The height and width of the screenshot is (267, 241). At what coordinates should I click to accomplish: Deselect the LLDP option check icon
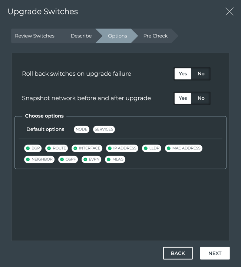[146, 148]
